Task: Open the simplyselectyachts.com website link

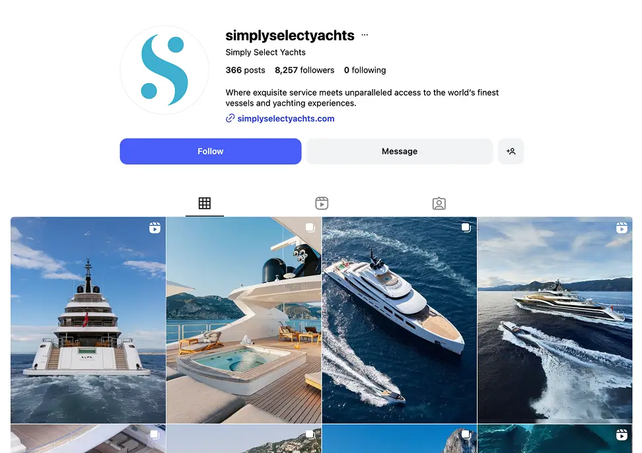Action: pyautogui.click(x=286, y=119)
